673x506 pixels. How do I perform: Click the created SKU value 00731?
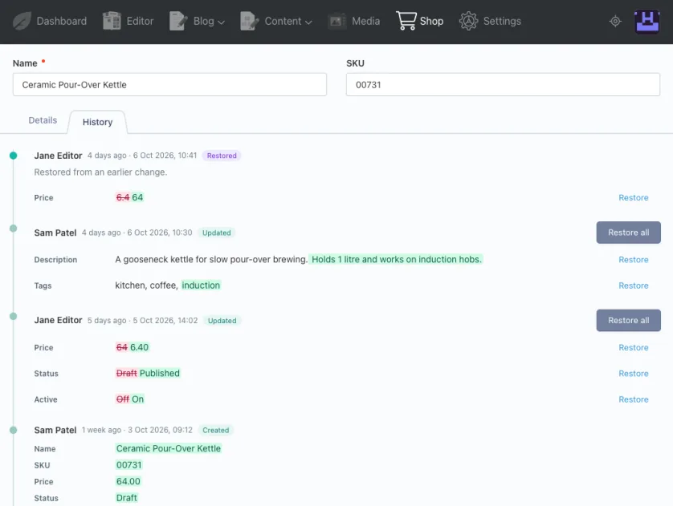tap(128, 465)
